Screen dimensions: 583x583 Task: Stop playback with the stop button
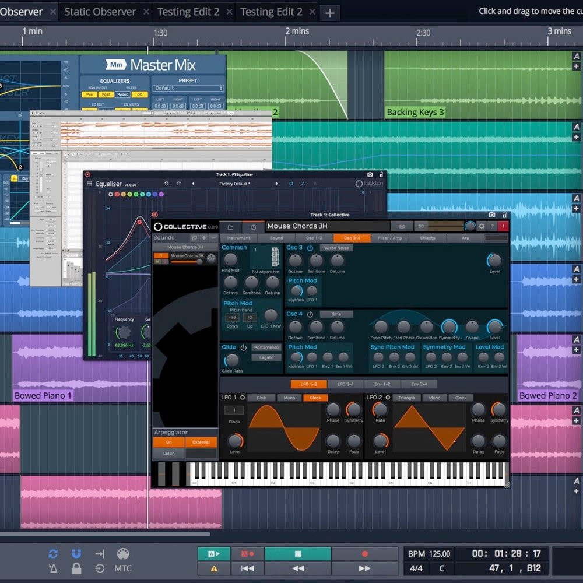coord(298,554)
